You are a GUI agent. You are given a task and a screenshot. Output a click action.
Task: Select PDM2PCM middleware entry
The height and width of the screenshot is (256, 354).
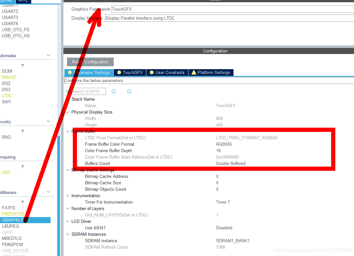[13, 244]
